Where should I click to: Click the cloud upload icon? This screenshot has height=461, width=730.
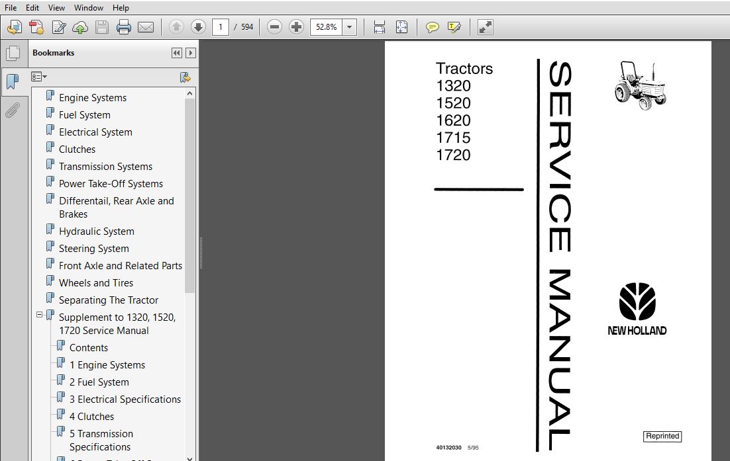point(80,27)
